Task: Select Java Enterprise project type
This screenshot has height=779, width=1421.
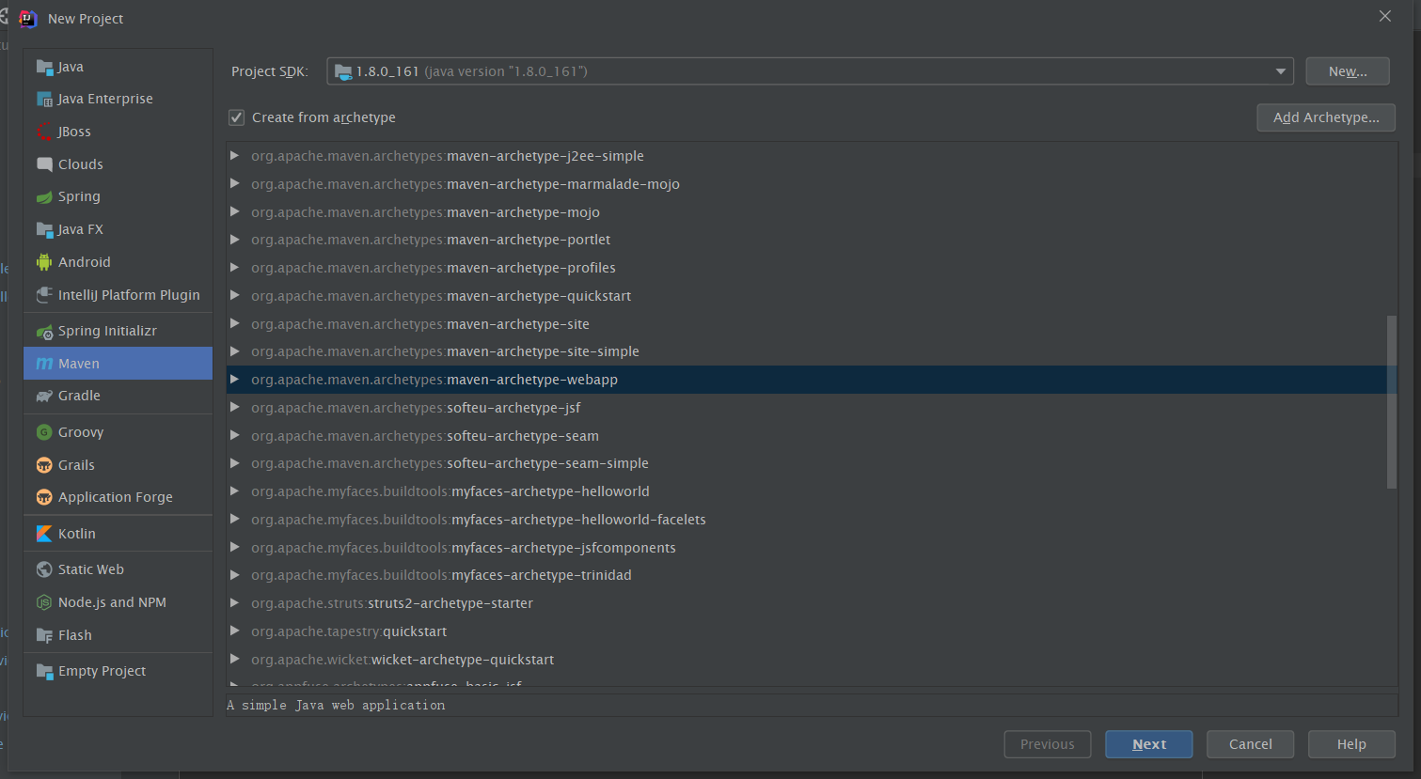Action: pyautogui.click(x=118, y=99)
